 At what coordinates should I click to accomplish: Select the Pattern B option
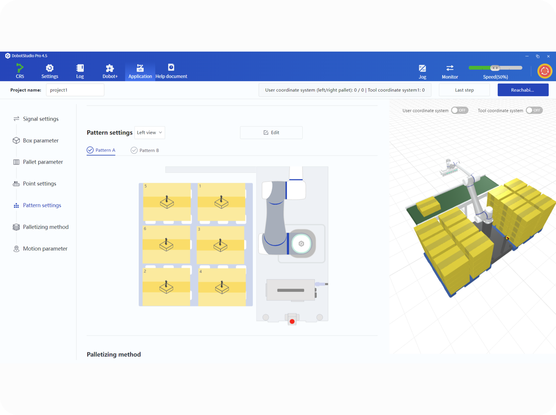pos(145,150)
